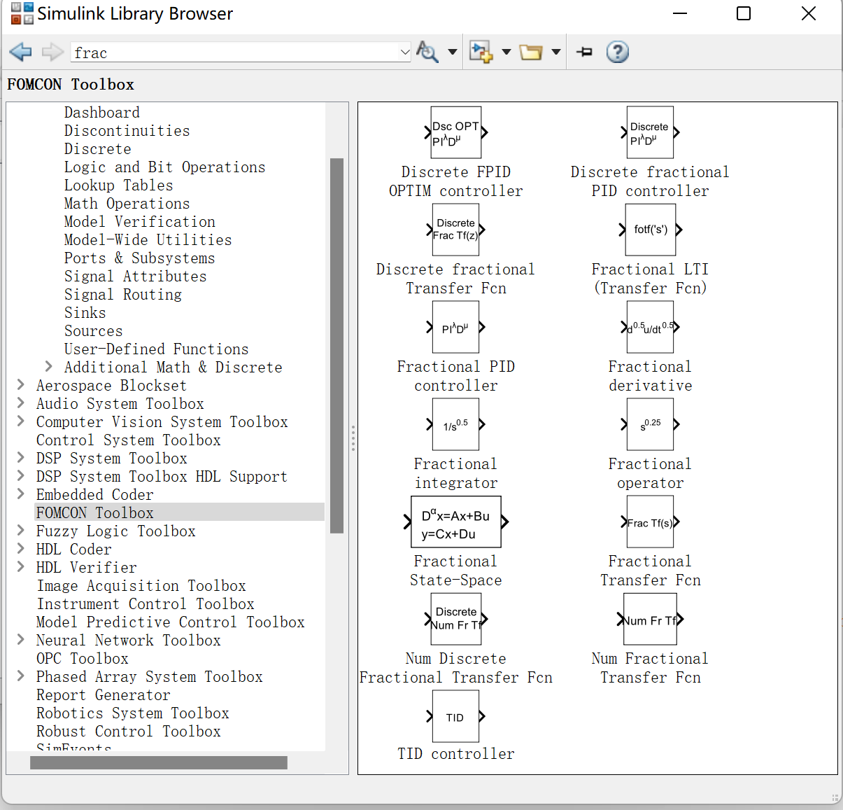The height and width of the screenshot is (810, 843).
Task: Open the search history dropdown arrow
Action: 405,53
